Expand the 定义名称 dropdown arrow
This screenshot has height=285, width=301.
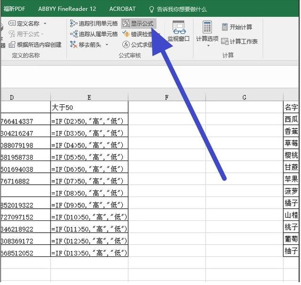[x=45, y=23]
